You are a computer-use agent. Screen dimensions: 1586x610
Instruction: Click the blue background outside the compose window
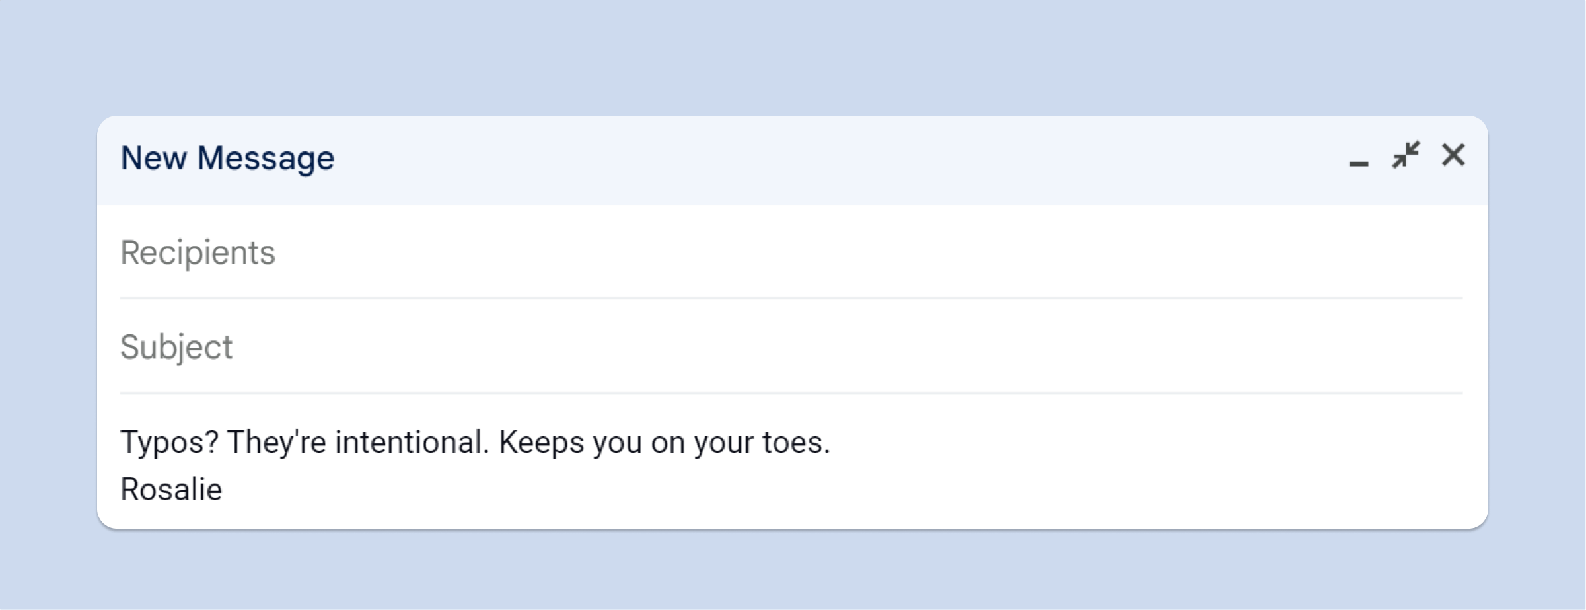(x=793, y=53)
